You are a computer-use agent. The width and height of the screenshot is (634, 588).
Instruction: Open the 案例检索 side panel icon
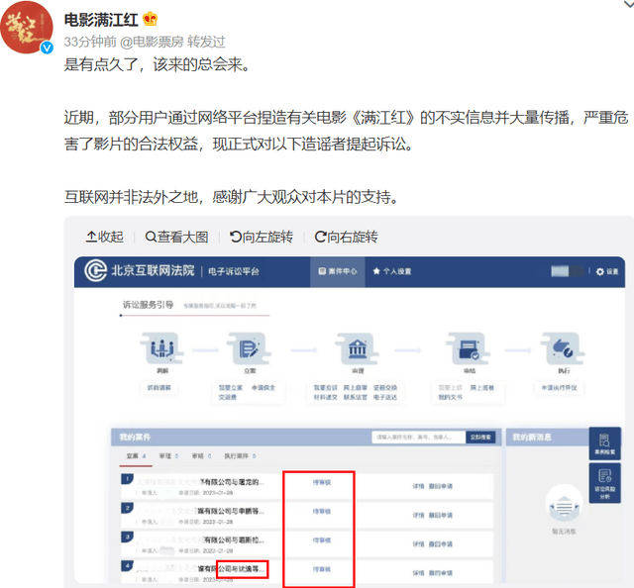[605, 443]
